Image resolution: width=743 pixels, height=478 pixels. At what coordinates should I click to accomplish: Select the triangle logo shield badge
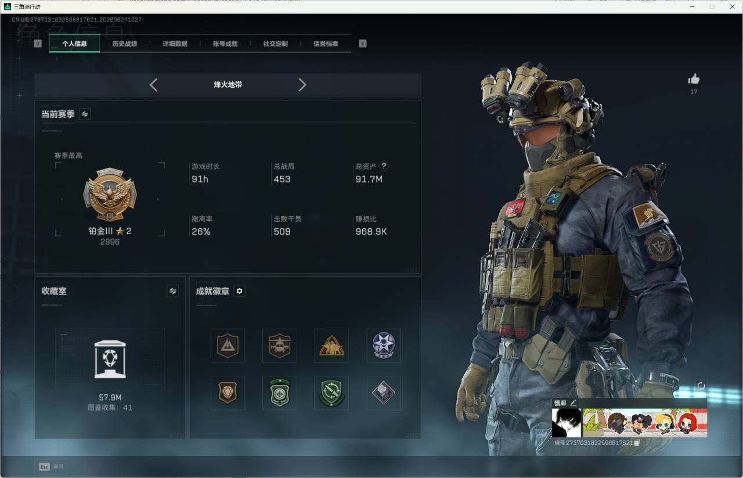click(x=228, y=346)
